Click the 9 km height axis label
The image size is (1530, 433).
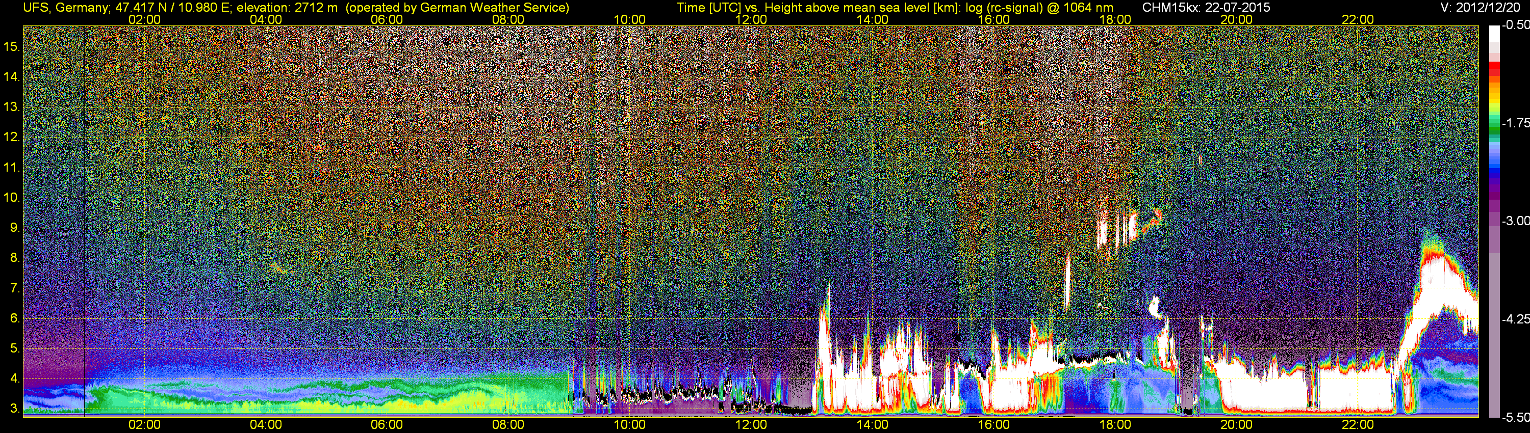coord(14,228)
